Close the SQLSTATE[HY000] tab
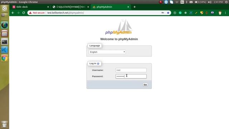229x129 pixels. [x=88, y=7]
